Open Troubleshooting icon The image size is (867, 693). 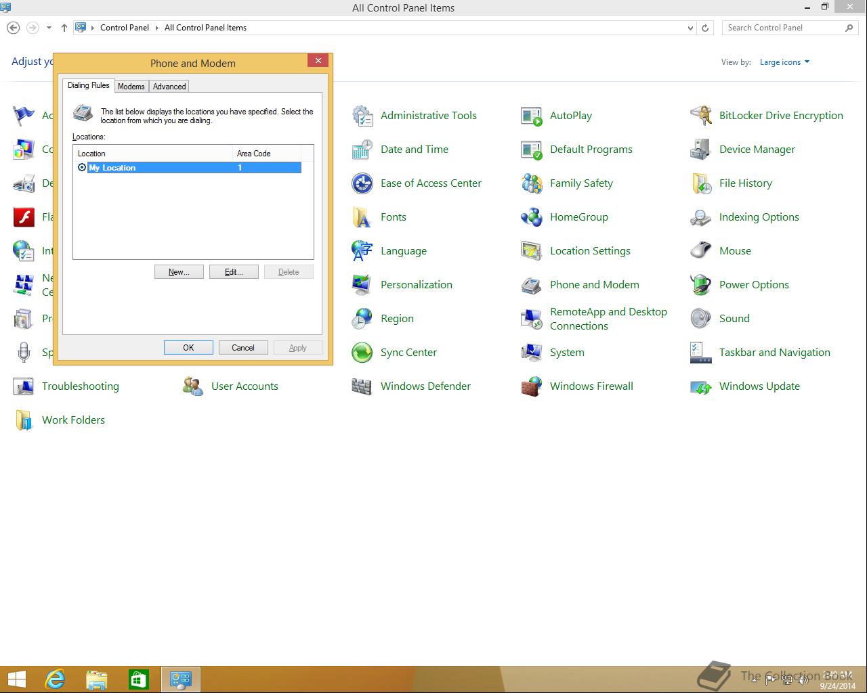pos(24,386)
